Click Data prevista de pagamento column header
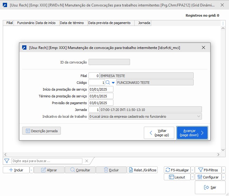Viewport: 229px width, 196px height. (111, 23)
